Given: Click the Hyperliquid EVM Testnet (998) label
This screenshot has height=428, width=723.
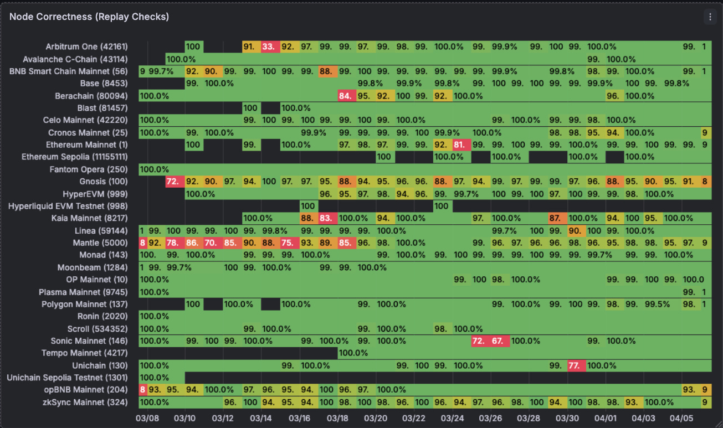Looking at the screenshot, I should point(68,206).
